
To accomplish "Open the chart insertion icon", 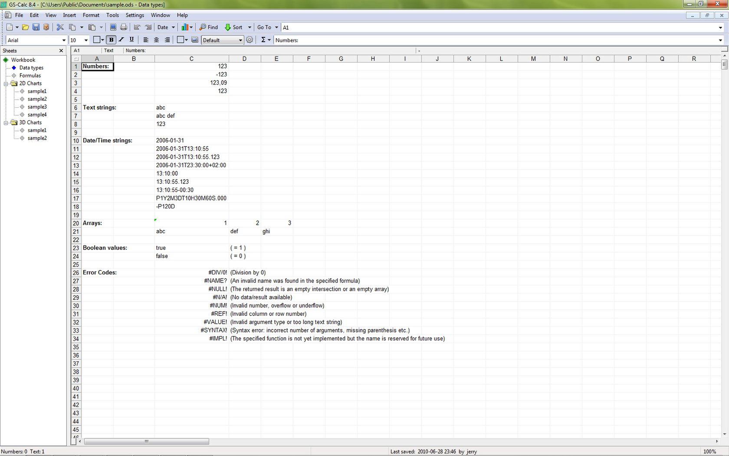I will tap(184, 27).
